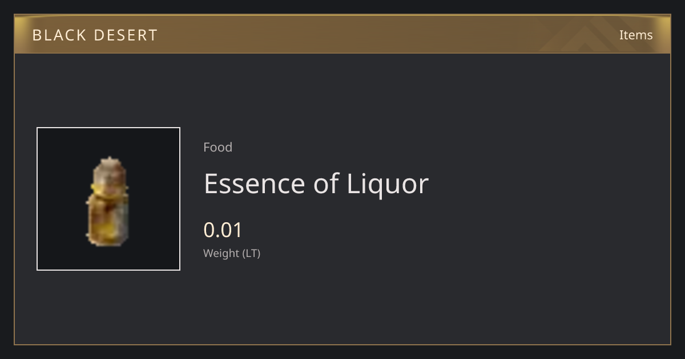Click the (LT) unit text
The image size is (685, 359).
pyautogui.click(x=252, y=254)
